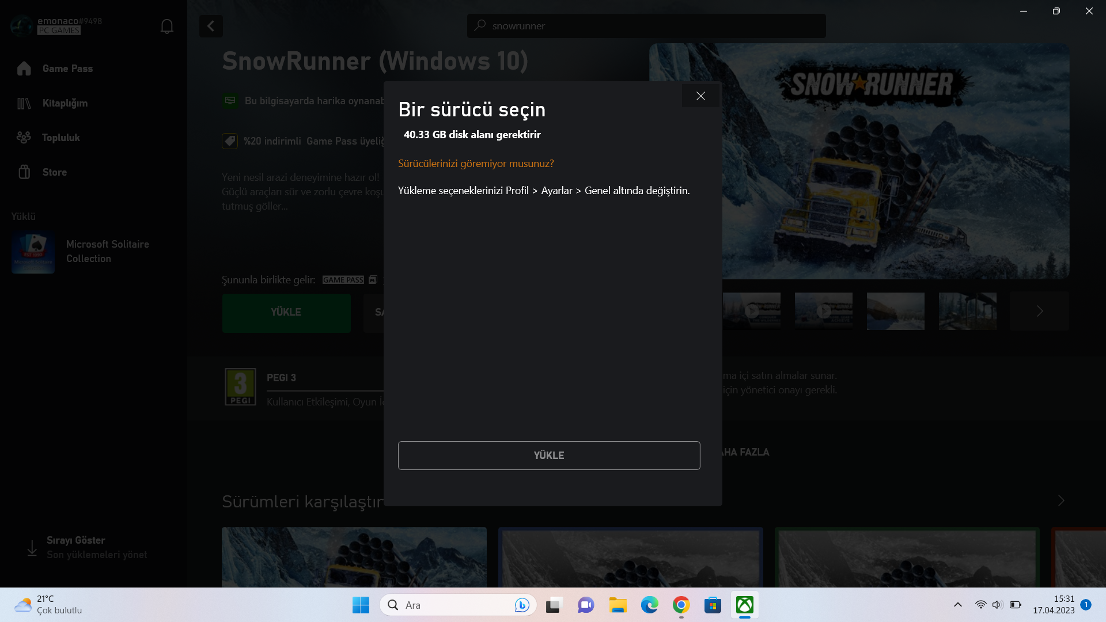Close the Bir sürücü seçin dialog
This screenshot has width=1106, height=622.
click(x=700, y=96)
